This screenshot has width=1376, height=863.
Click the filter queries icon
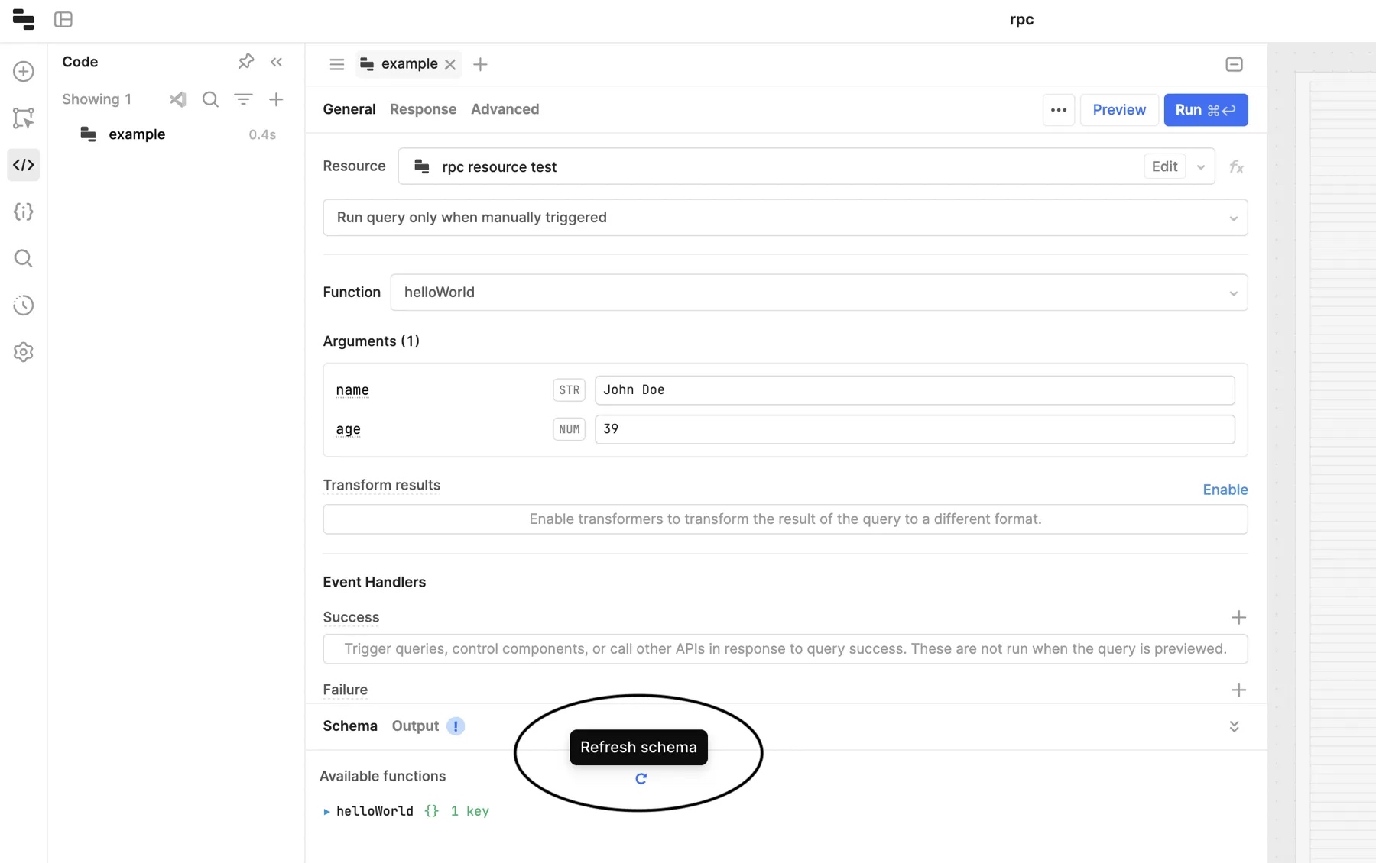[243, 99]
